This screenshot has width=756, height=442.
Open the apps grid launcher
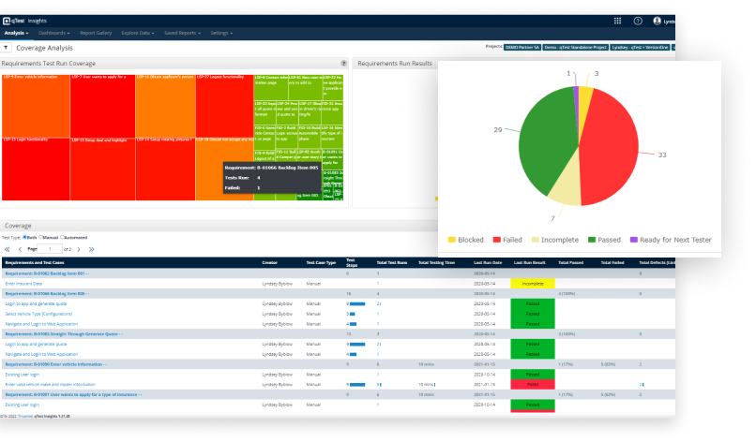tap(617, 20)
